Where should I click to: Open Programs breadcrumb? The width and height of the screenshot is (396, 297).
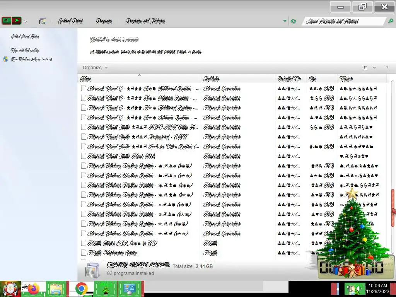104,21
